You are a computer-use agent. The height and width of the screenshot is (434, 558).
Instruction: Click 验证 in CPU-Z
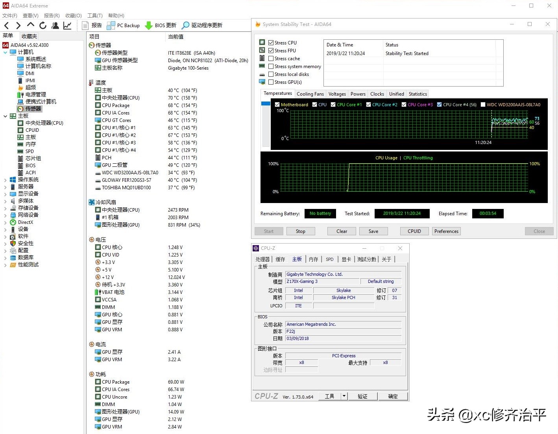(x=362, y=396)
